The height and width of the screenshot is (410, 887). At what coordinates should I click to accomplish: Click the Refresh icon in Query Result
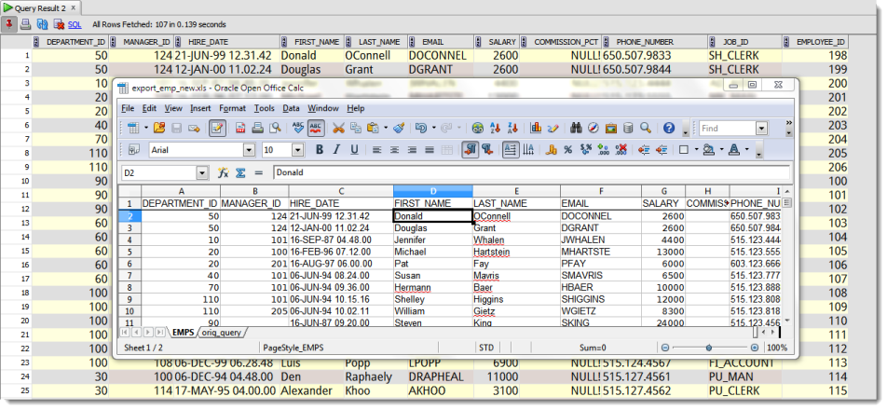tap(43, 24)
